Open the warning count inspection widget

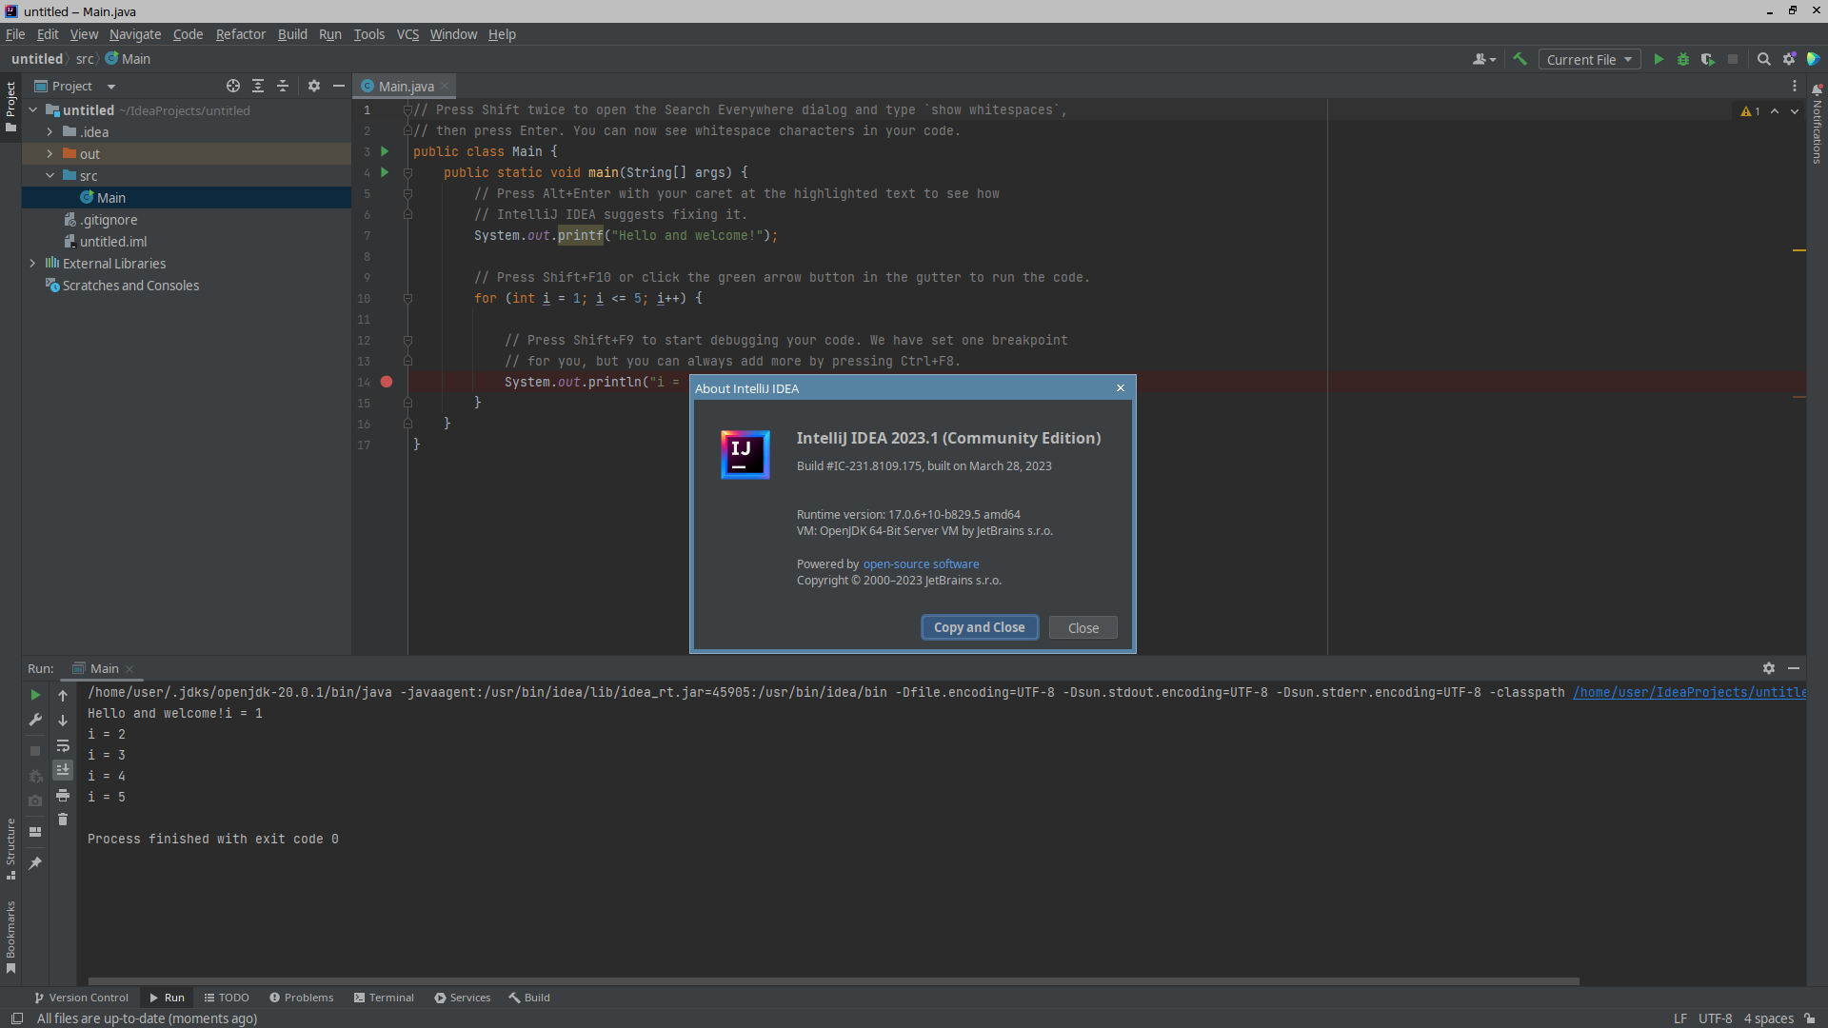[1751, 111]
